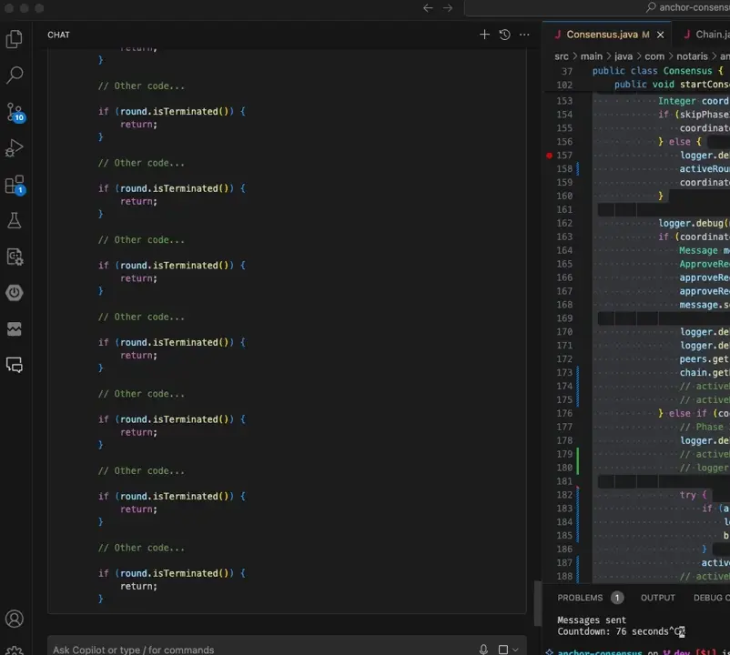730x655 pixels.
Task: Open Source Control with 10 changes
Action: pos(15,112)
